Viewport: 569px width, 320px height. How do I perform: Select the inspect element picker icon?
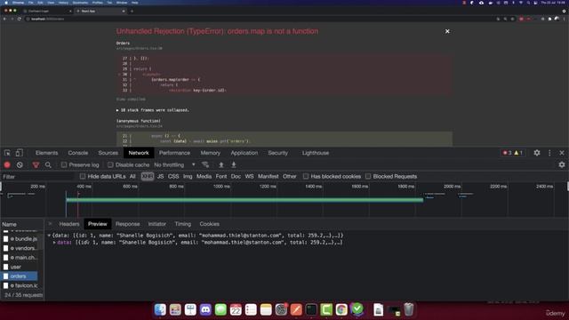pos(7,153)
